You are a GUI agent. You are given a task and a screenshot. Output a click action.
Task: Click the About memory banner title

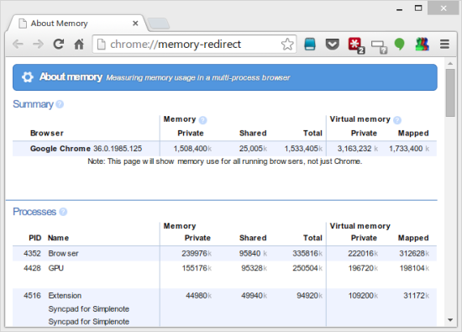click(71, 77)
